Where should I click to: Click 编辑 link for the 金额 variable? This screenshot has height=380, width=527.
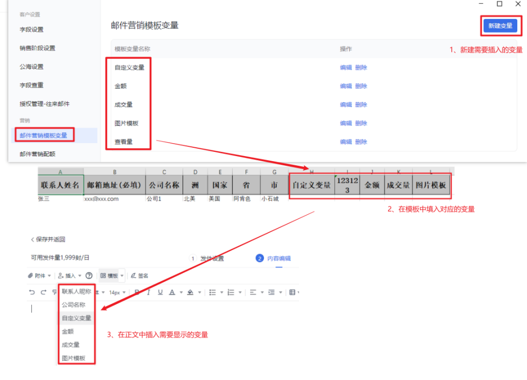[x=346, y=86]
